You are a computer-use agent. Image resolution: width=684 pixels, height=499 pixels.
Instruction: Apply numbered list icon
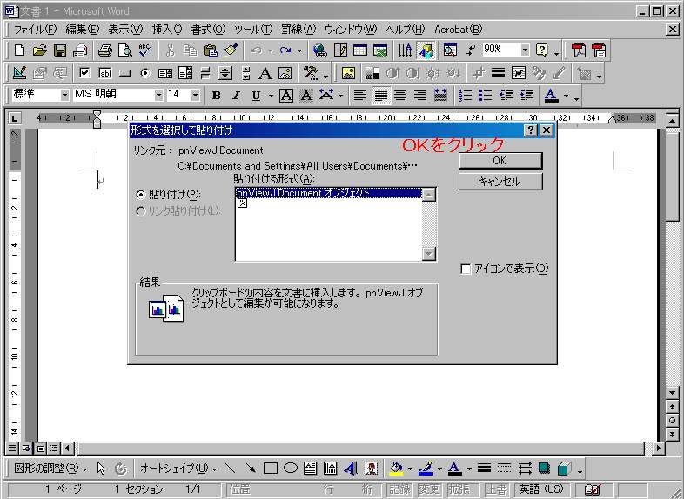pyautogui.click(x=466, y=96)
